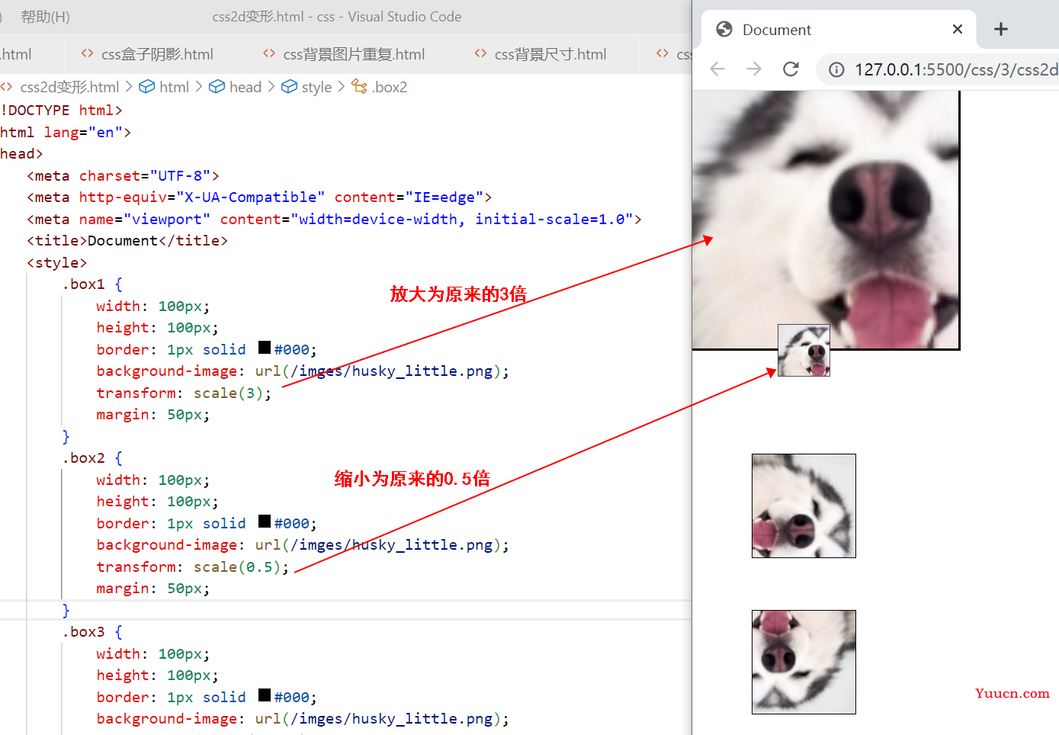Viewport: 1059px width, 735px height.
Task: Go back in the browser
Action: tap(717, 69)
